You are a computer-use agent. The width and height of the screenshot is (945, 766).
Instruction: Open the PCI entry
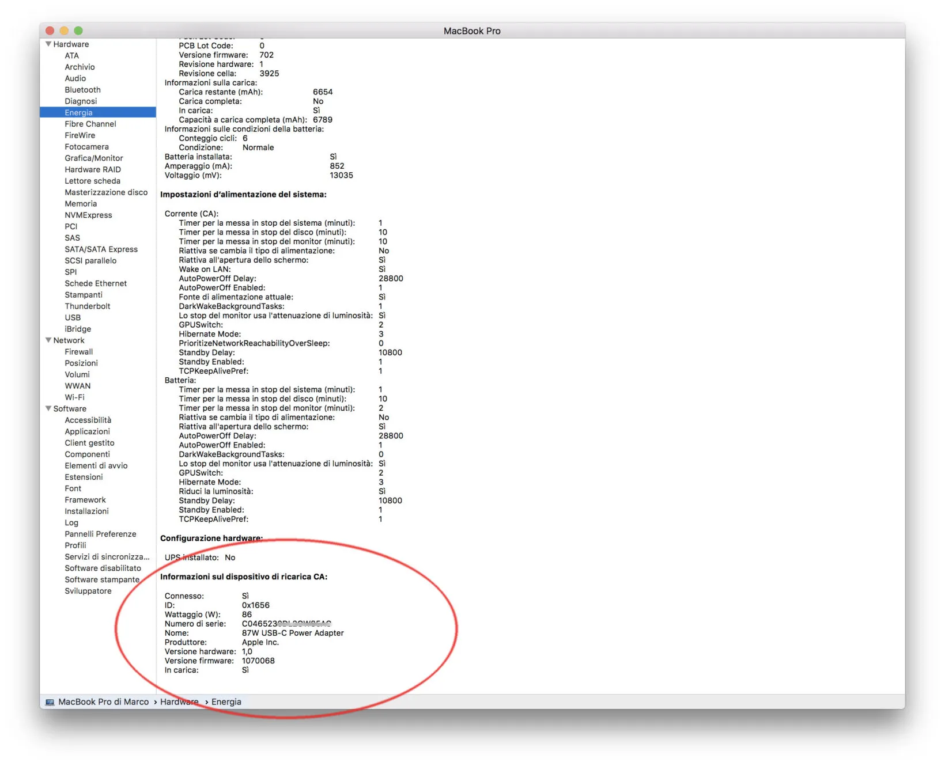[71, 227]
